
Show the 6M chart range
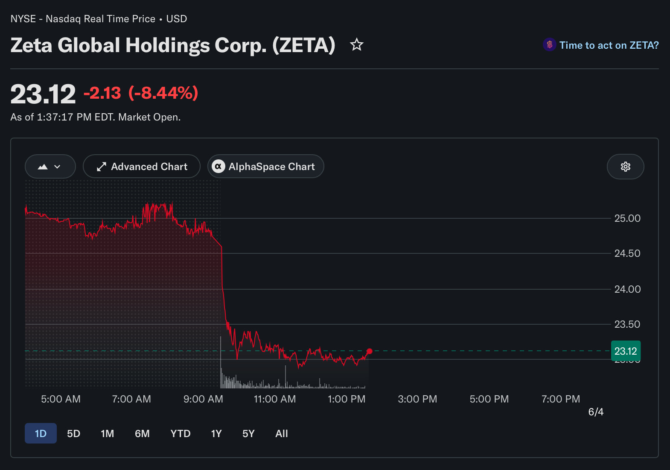tap(142, 433)
